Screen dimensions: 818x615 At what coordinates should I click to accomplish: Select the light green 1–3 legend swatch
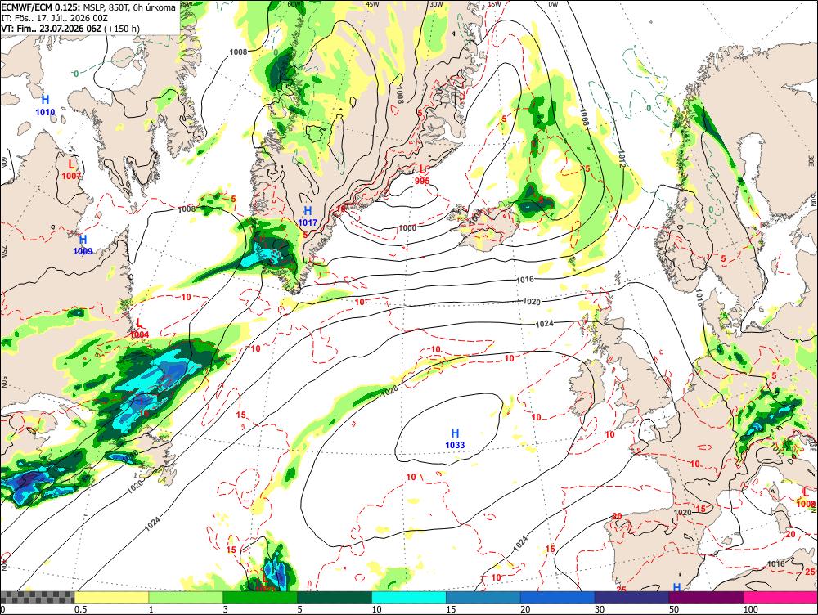click(x=186, y=597)
